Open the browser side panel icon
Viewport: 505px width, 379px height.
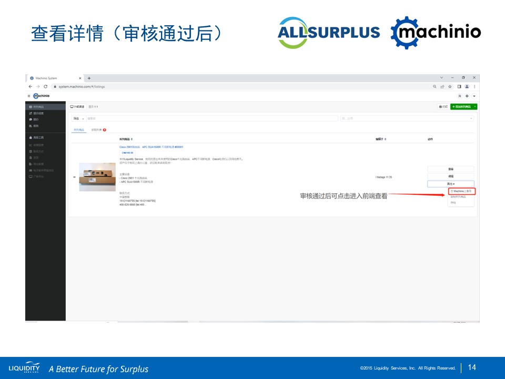[459, 86]
